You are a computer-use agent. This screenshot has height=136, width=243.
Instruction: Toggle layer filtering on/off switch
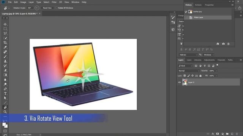[x=217, y=65]
